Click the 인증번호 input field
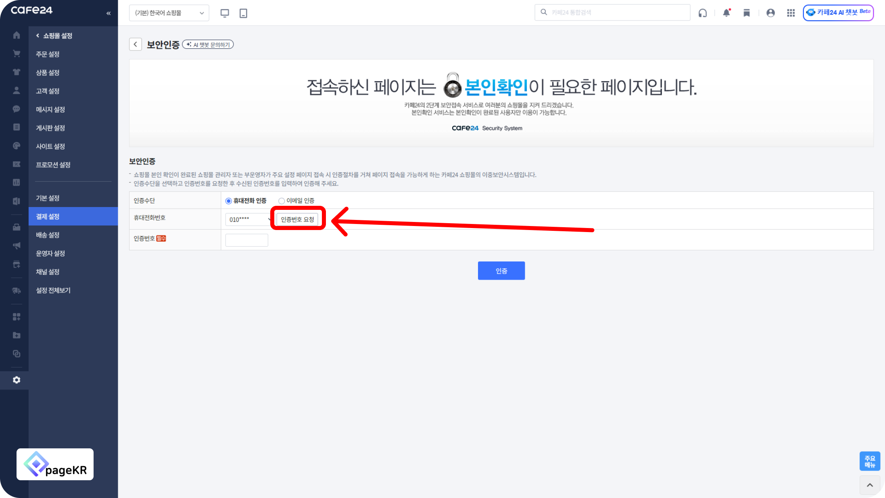The width and height of the screenshot is (885, 498). tap(246, 240)
